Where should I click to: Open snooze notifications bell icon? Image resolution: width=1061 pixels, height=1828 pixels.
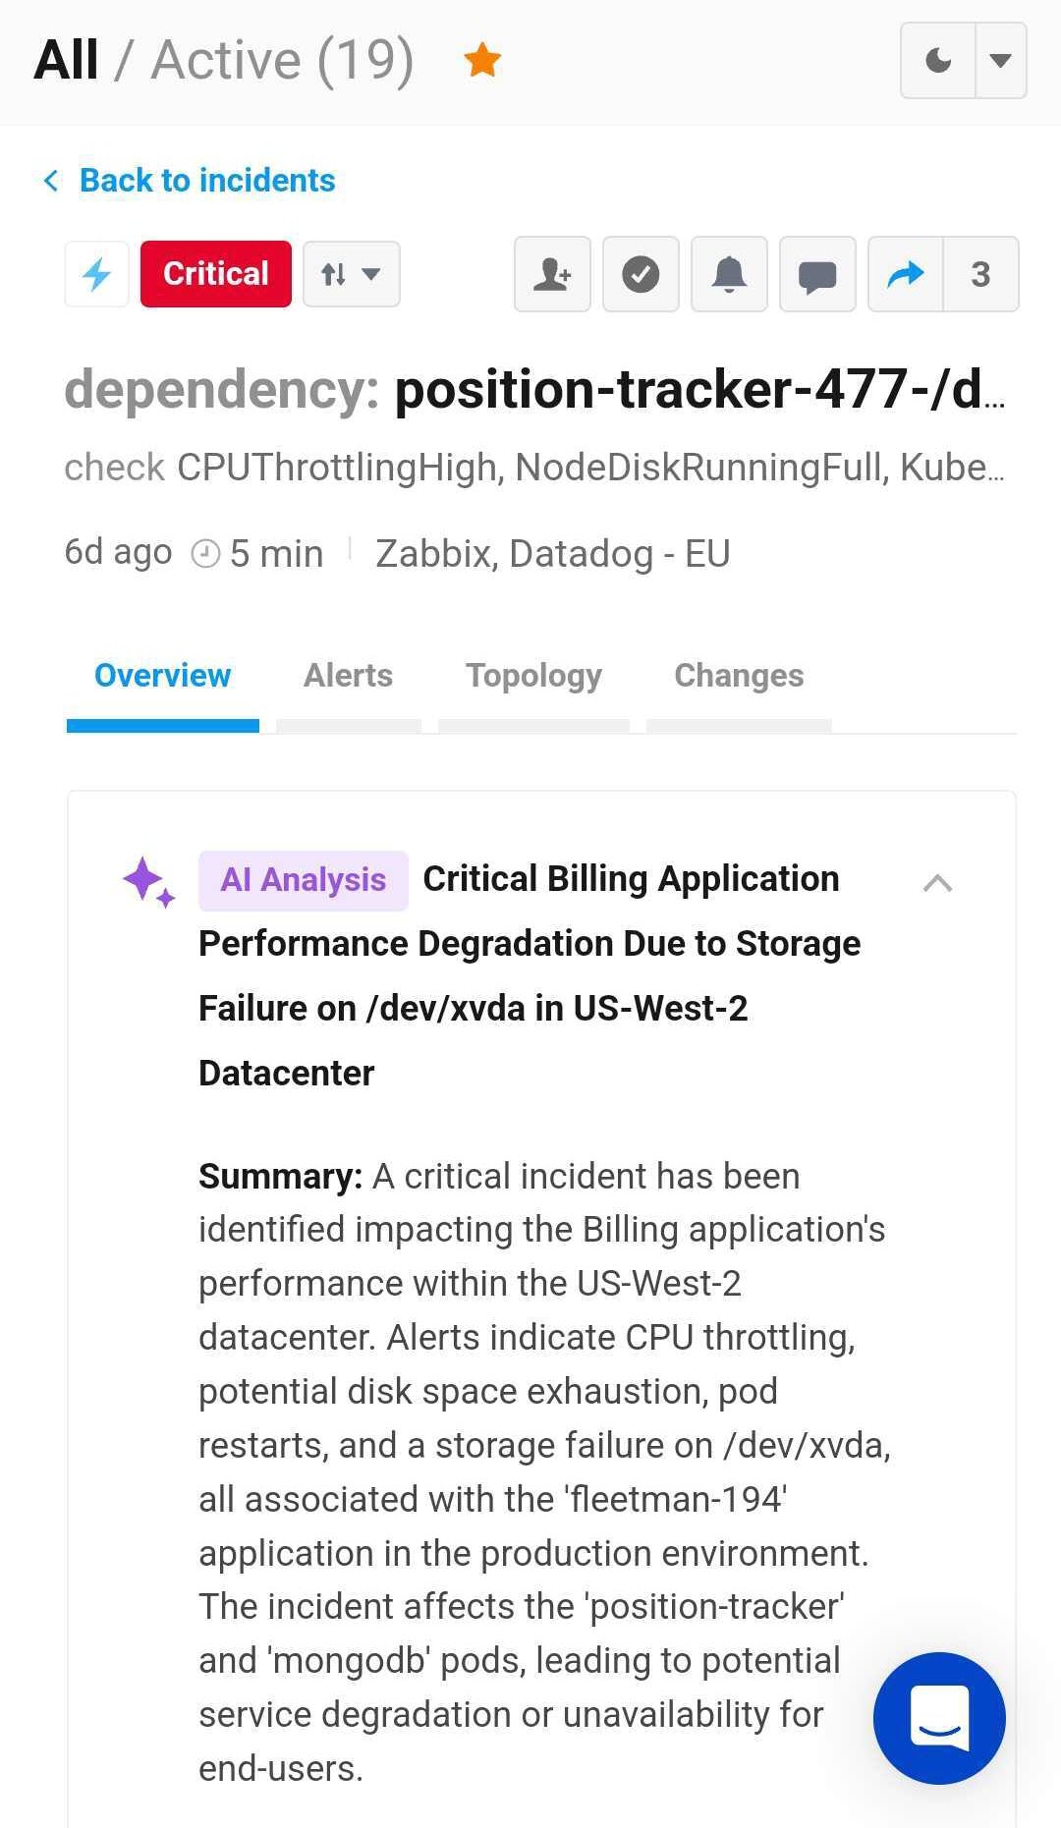[x=728, y=275]
